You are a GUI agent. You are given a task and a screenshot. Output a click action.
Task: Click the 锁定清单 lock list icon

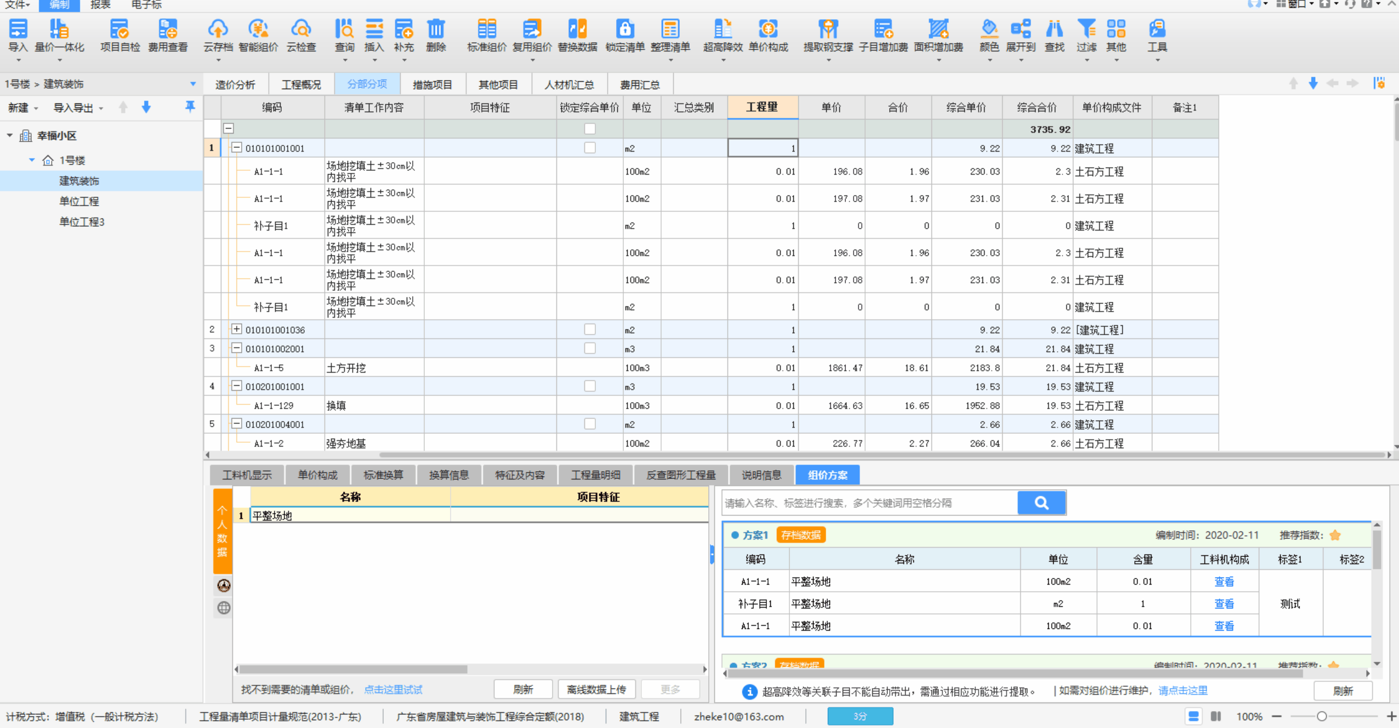click(624, 30)
